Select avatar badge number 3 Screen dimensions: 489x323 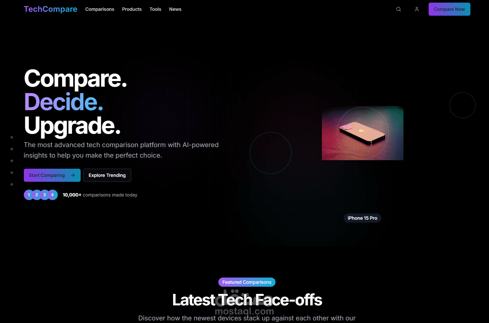tap(44, 195)
